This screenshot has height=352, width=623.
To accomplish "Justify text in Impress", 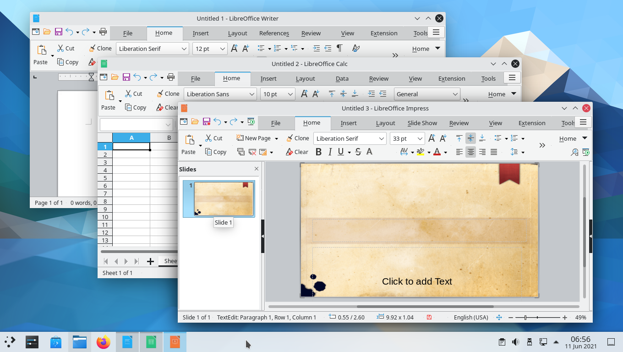I will coord(494,152).
